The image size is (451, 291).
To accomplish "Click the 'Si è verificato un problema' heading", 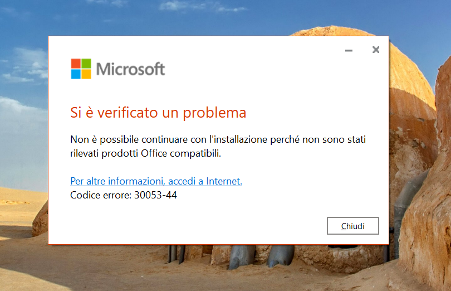I will [158, 113].
